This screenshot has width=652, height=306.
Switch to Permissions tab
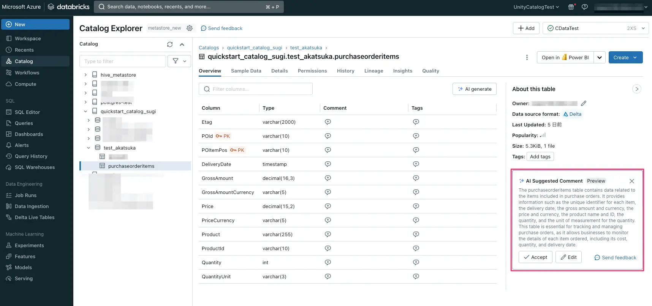point(312,71)
